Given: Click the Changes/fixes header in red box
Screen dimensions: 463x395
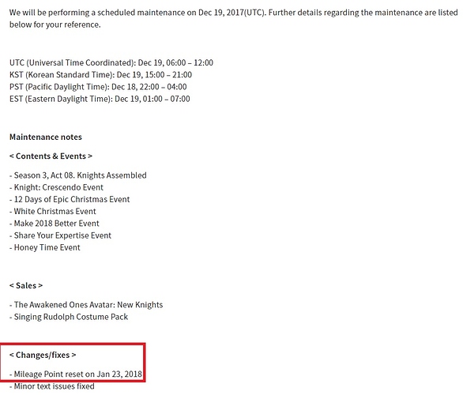Looking at the screenshot, I should (x=43, y=355).
